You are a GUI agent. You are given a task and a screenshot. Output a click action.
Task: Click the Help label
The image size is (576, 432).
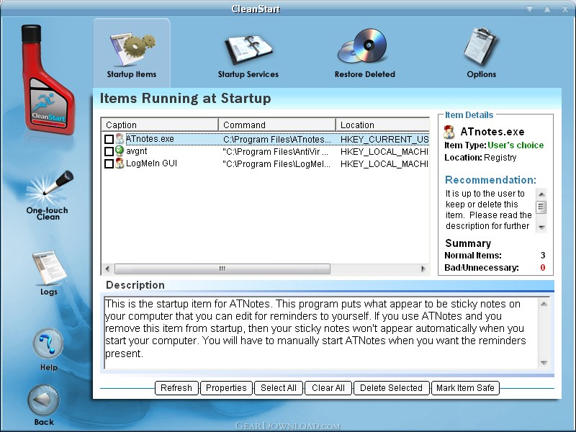tap(49, 367)
